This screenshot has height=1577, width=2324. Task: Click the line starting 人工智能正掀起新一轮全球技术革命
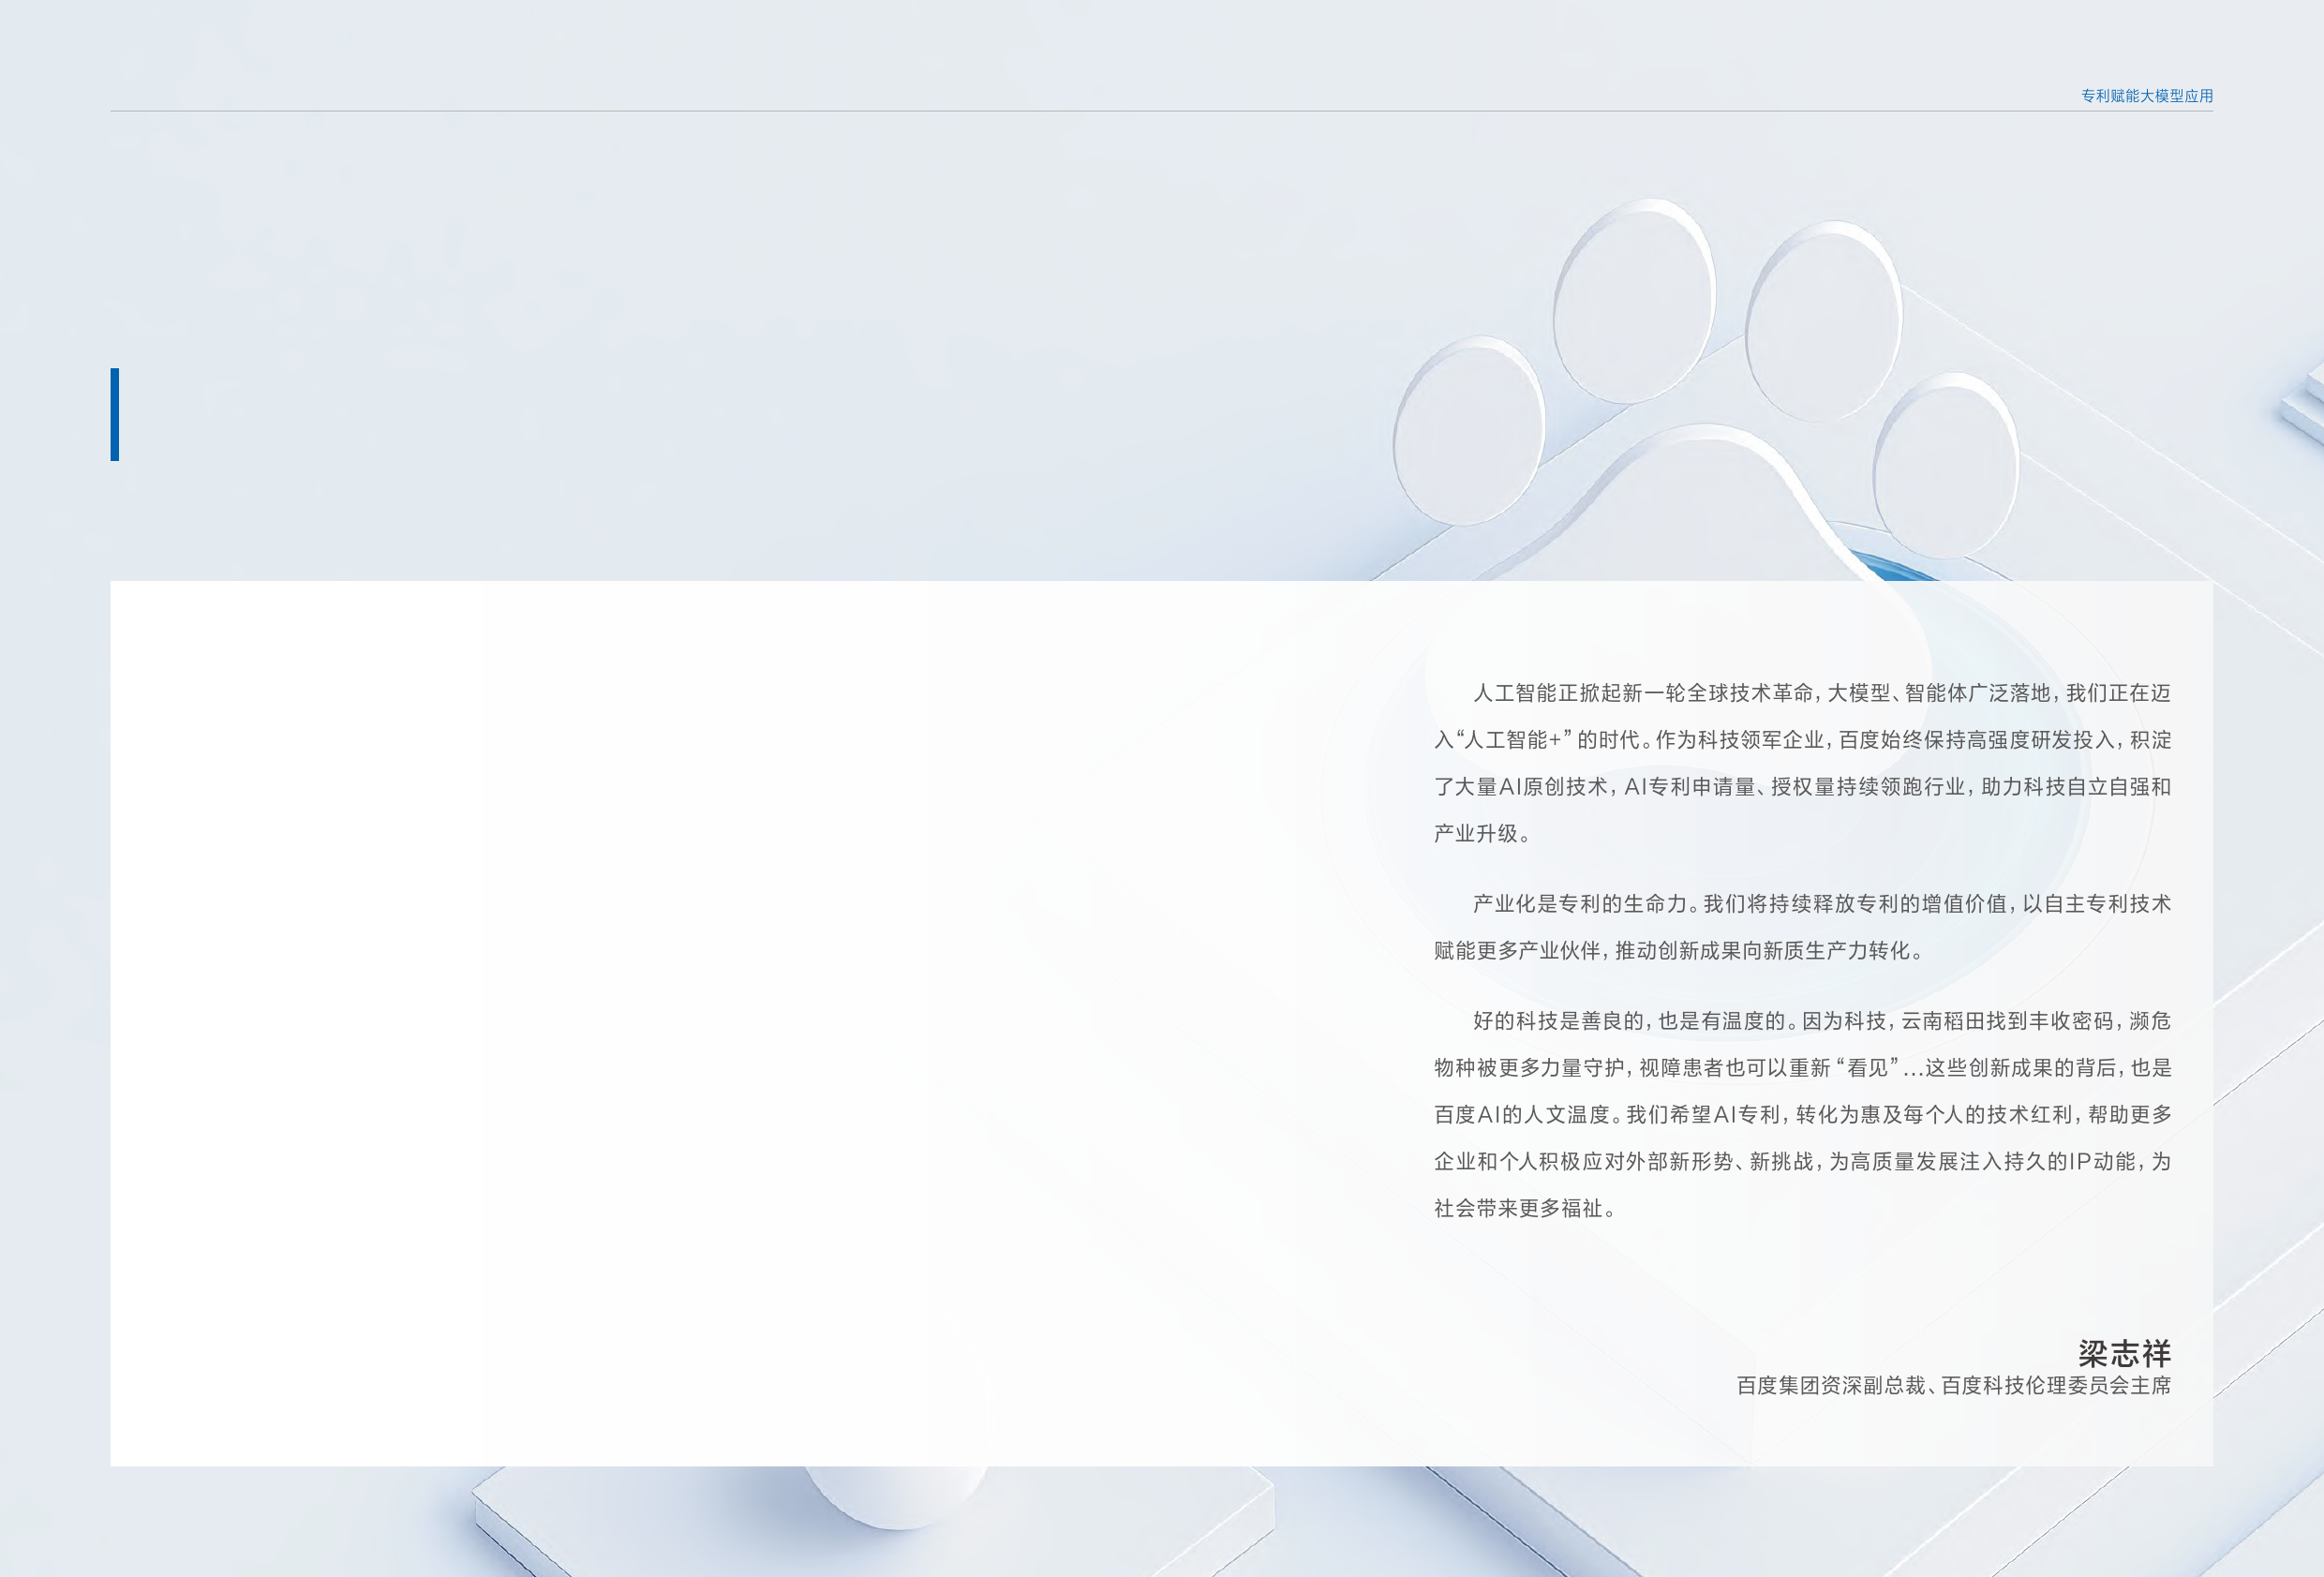point(1821,693)
